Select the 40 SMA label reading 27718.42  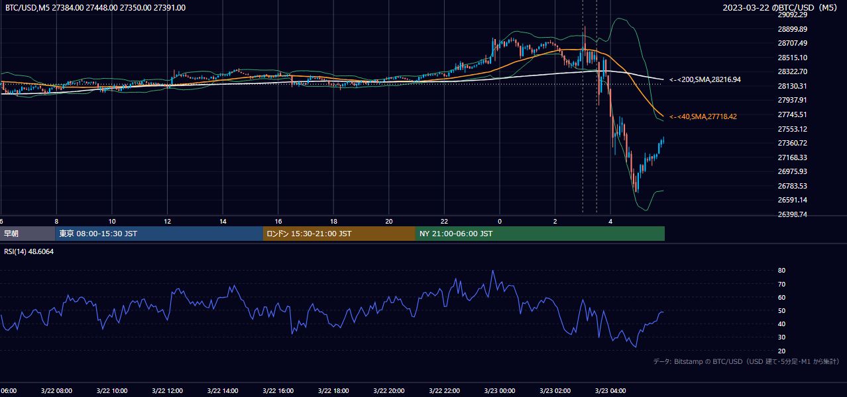[x=703, y=116]
